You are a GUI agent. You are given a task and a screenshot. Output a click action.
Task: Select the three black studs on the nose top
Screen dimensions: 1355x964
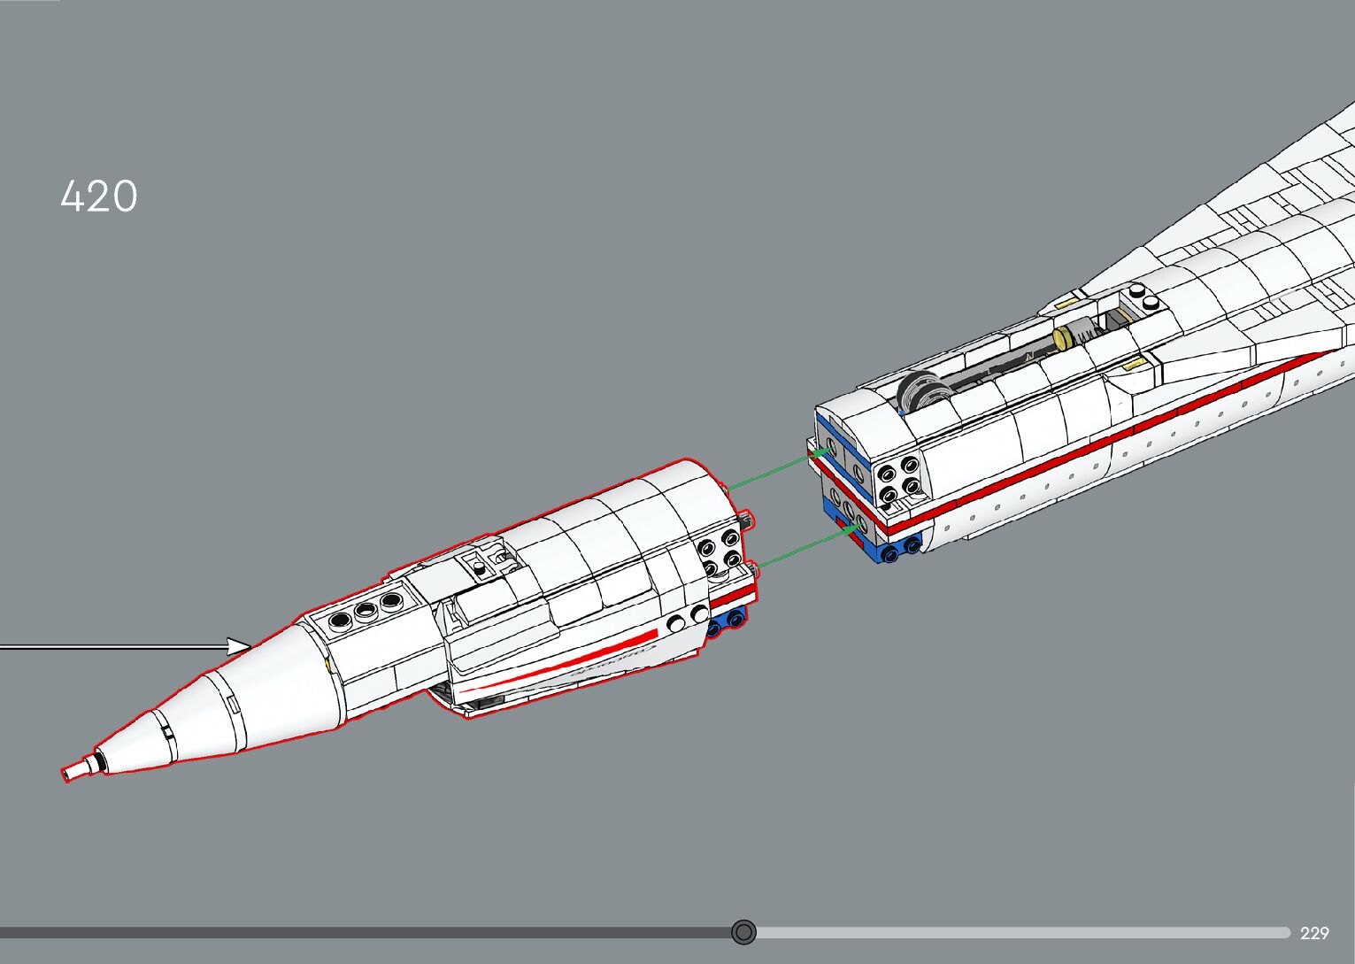coord(365,611)
